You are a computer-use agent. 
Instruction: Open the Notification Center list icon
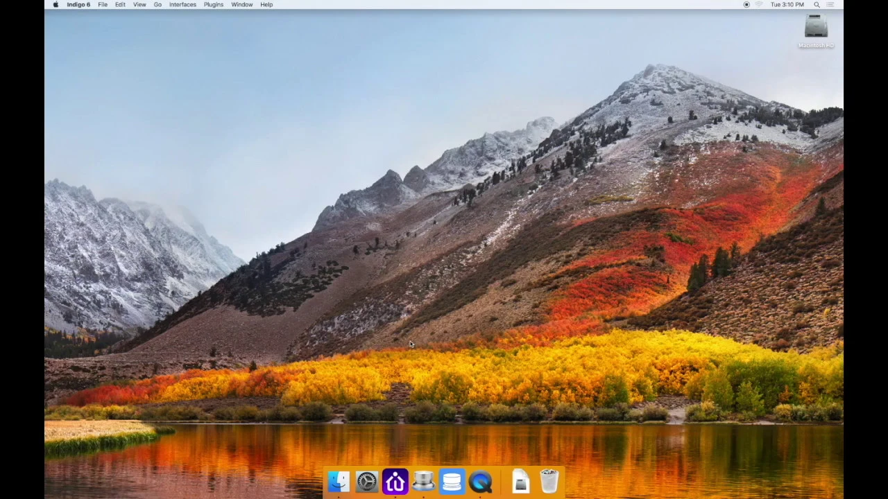830,4
